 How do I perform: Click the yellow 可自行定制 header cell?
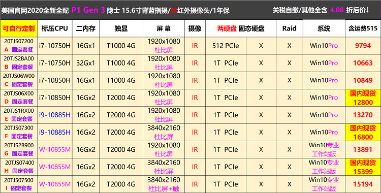19,28
